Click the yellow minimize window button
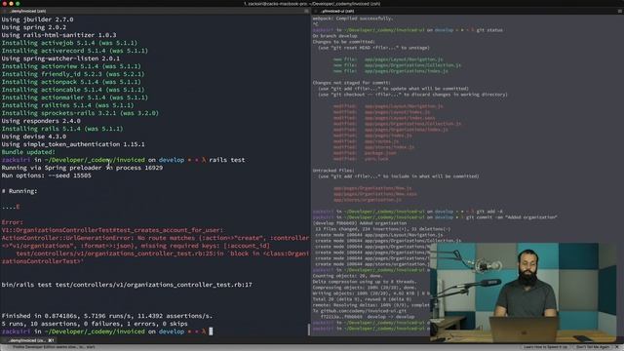The image size is (624, 351). 11,3
